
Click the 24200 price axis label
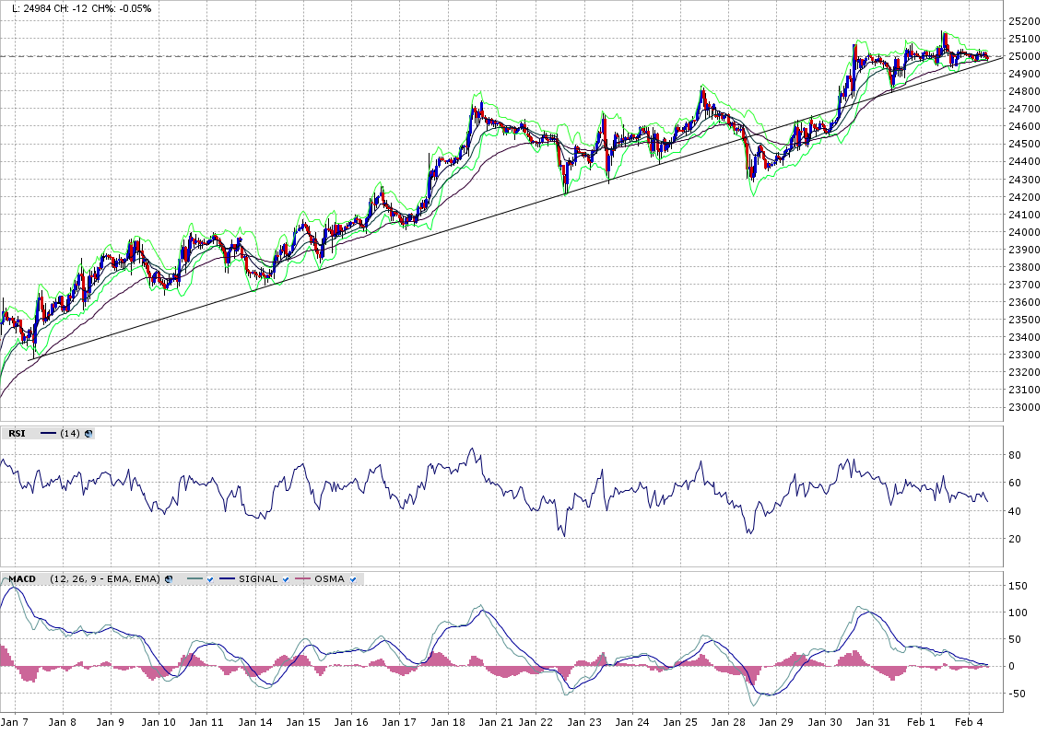pos(1024,197)
